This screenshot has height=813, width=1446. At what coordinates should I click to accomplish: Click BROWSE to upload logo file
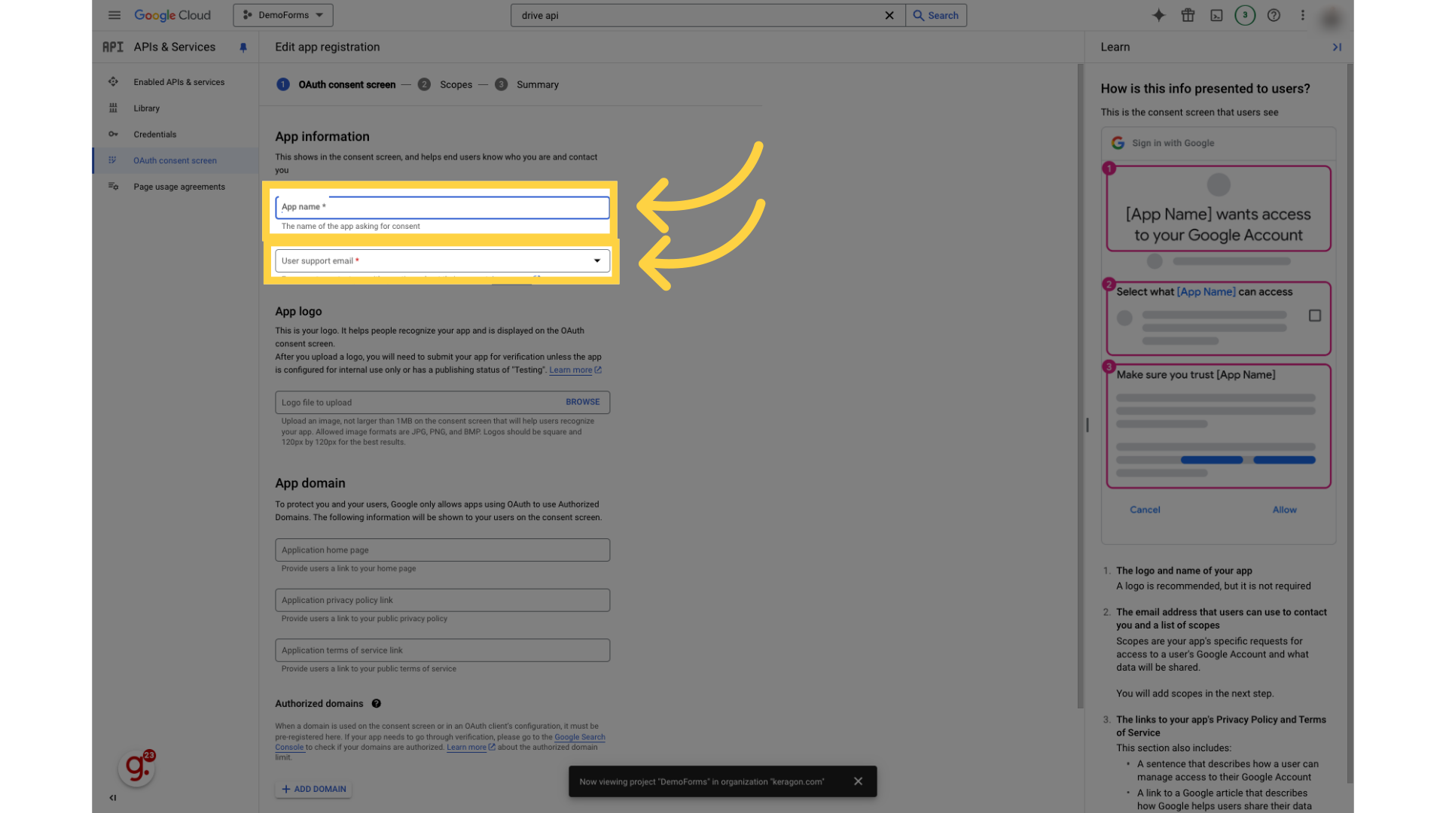click(583, 402)
